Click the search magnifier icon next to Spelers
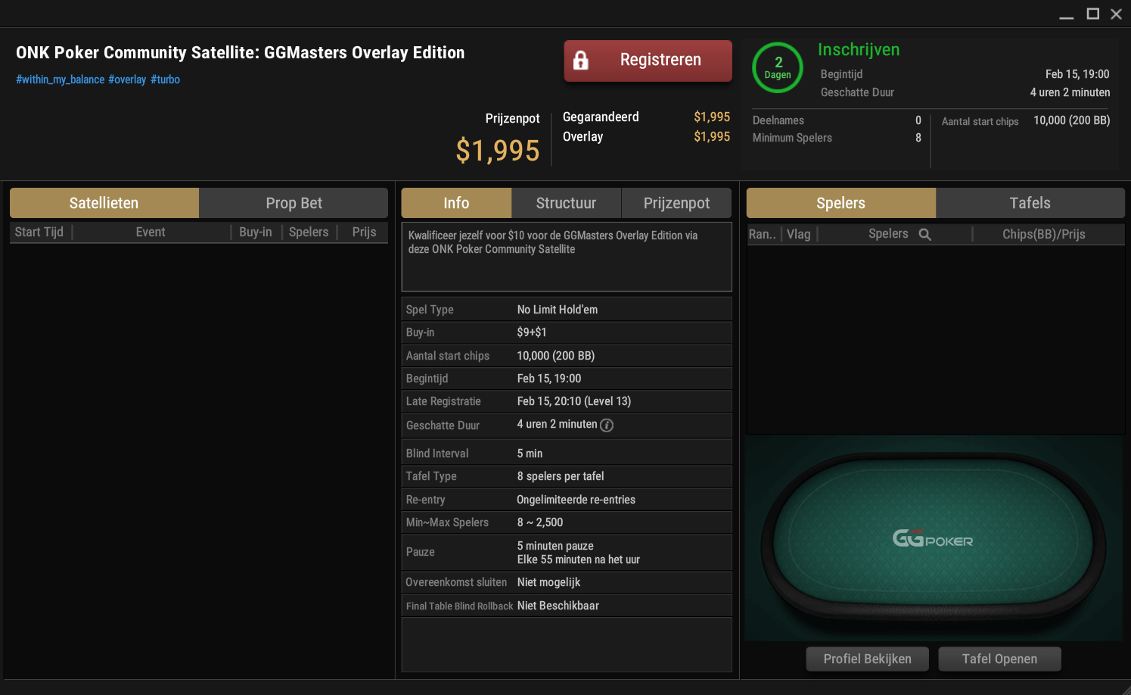1131x695 pixels. (x=924, y=235)
